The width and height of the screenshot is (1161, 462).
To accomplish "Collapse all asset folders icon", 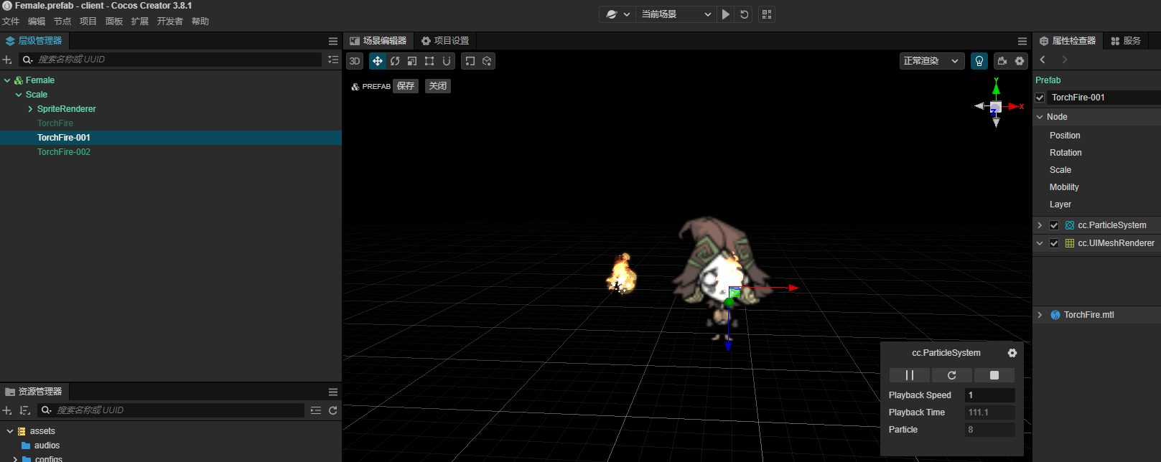I will (x=316, y=410).
